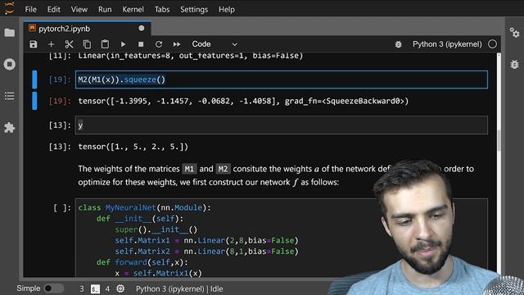524x295 pixels.
Task: Click the tensor([1., 5., 2., 5.]) output
Action: click(x=133, y=147)
